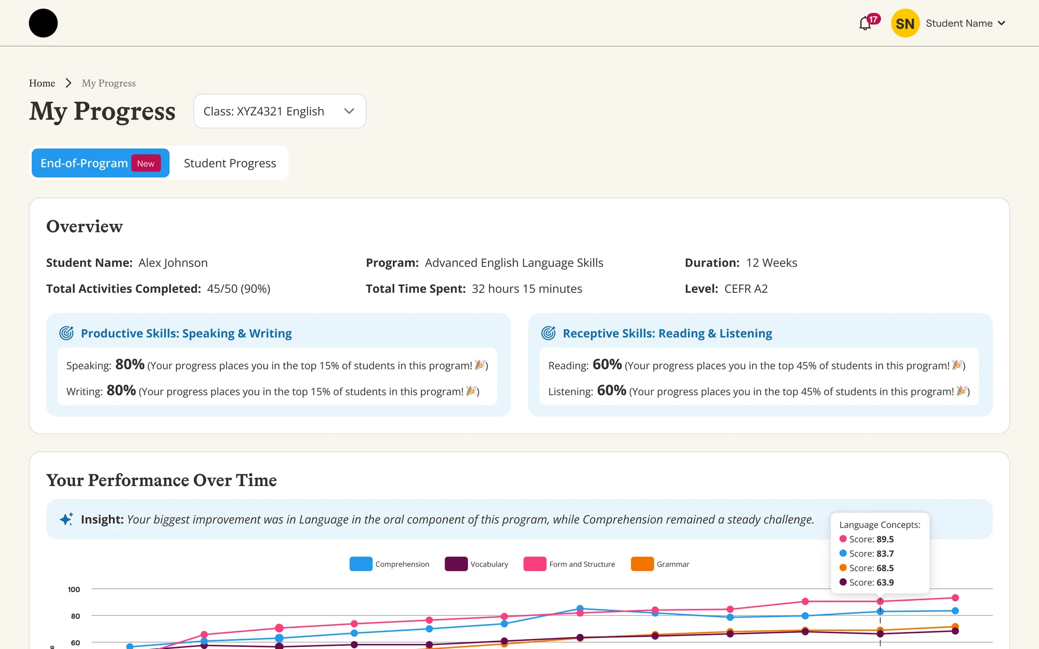This screenshot has width=1039, height=649.
Task: Click the Insight sparkle icon
Action: [x=66, y=519]
